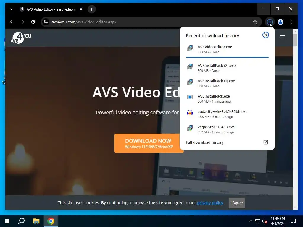Click the AVSInstallPack (1).exe file icon

click(190, 82)
